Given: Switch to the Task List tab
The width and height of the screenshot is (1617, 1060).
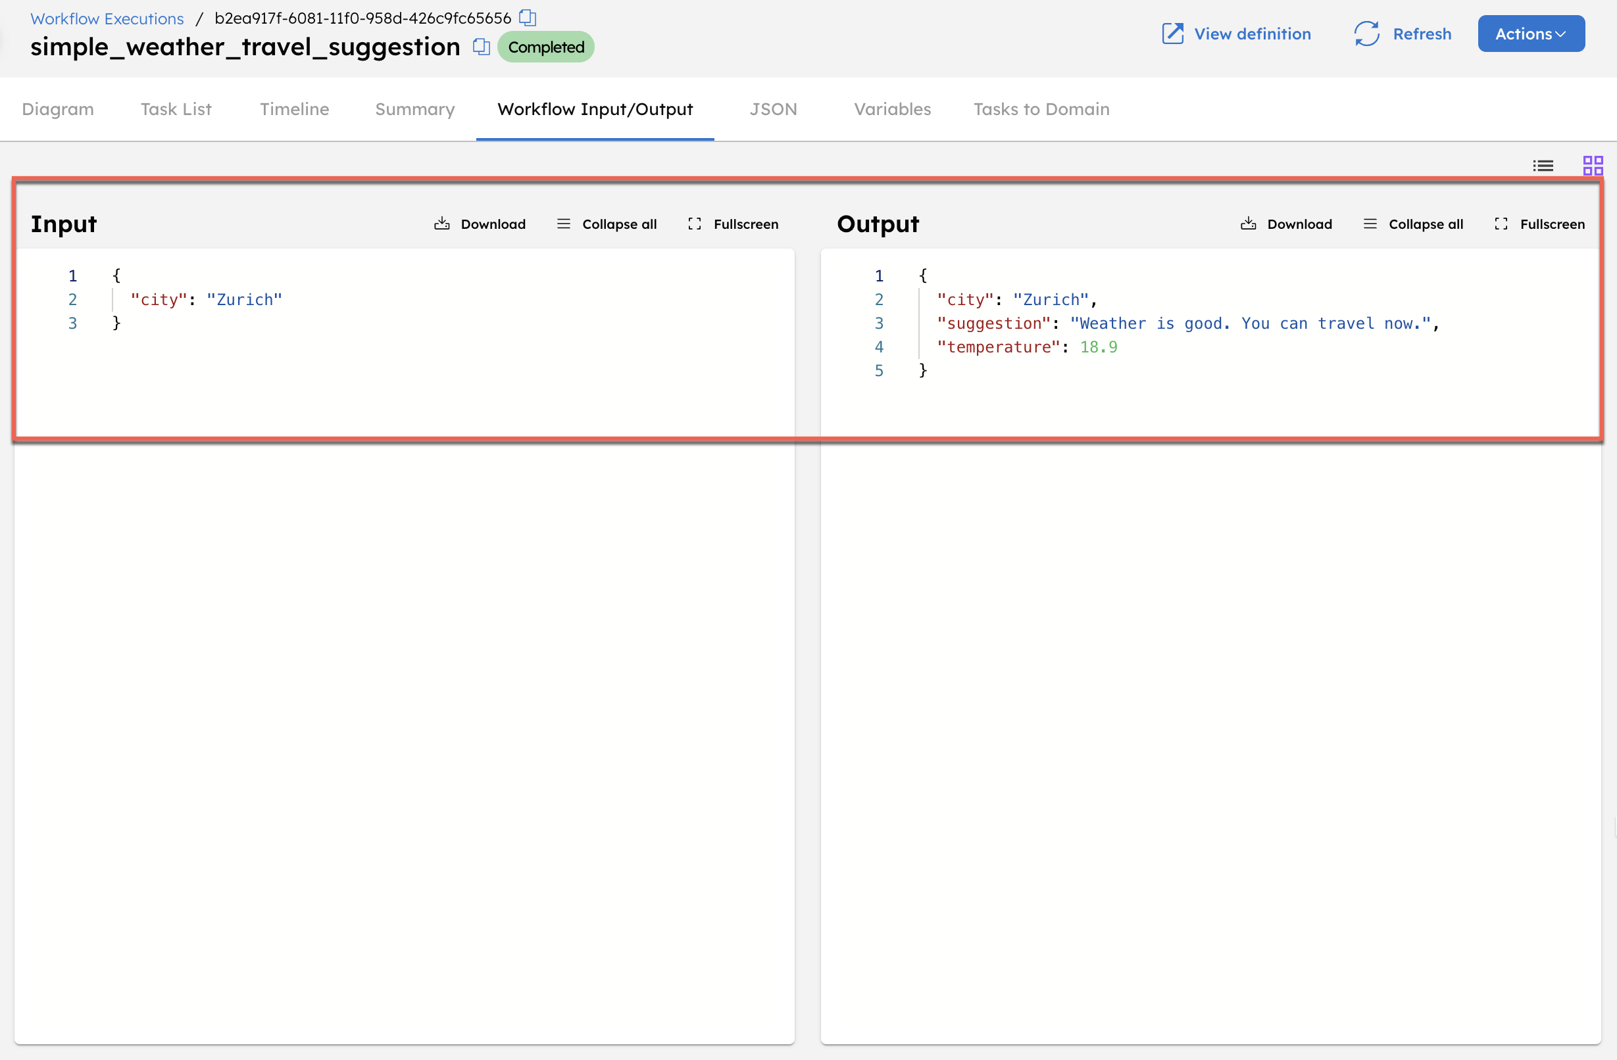Looking at the screenshot, I should point(176,109).
